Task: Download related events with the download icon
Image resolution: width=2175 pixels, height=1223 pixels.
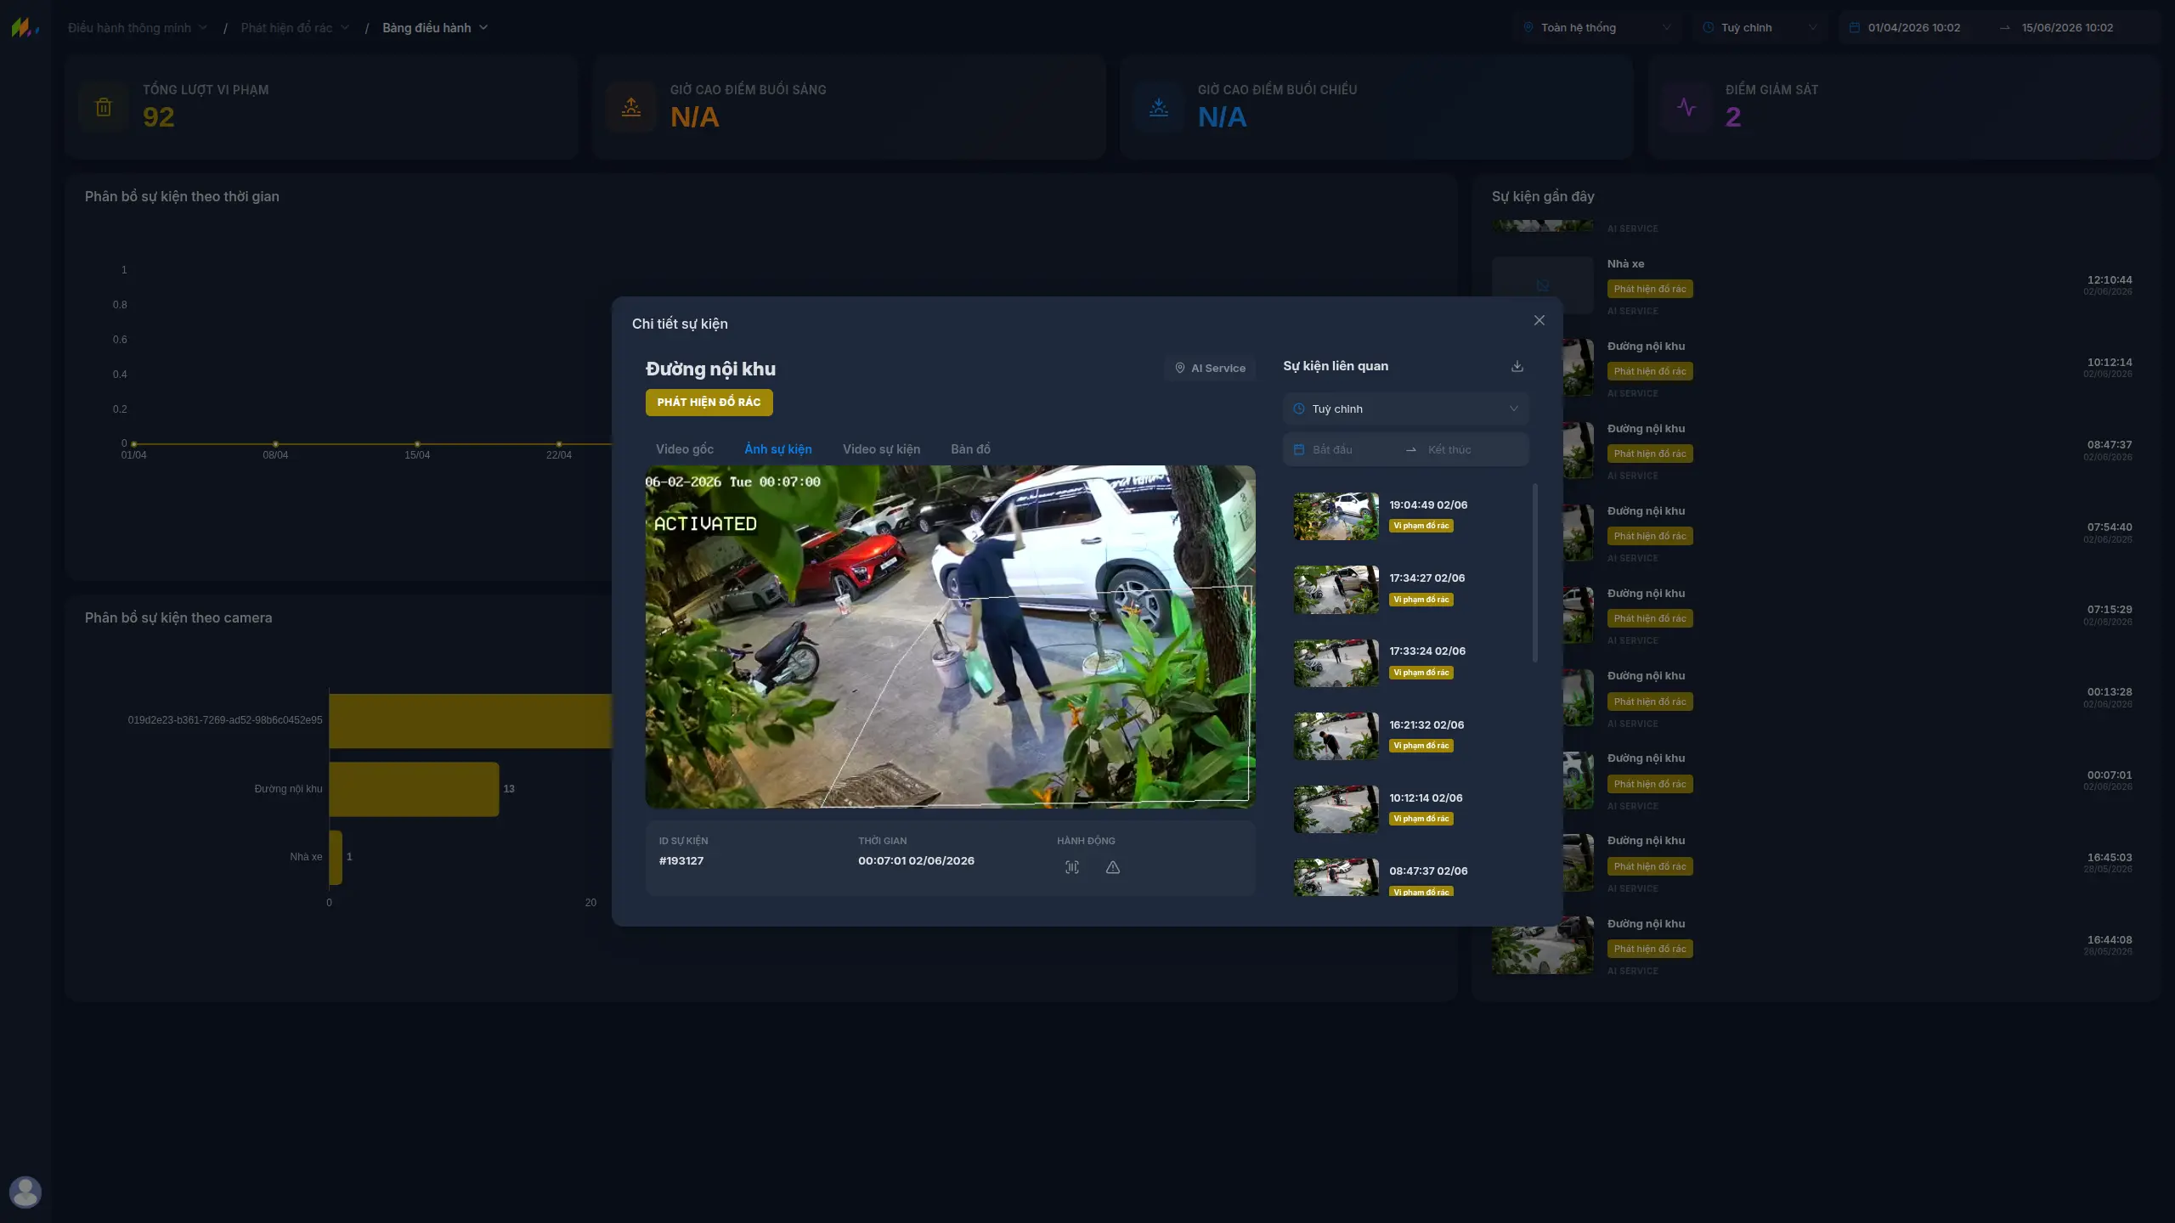Action: pyautogui.click(x=1517, y=366)
